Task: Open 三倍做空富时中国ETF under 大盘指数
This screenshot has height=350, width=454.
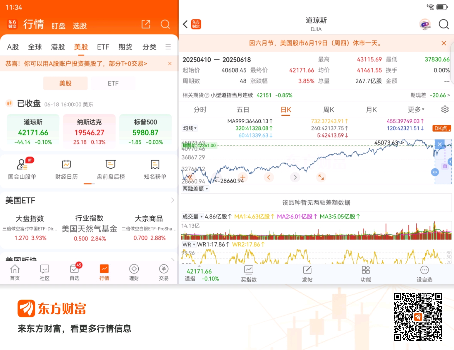Action: (30, 229)
